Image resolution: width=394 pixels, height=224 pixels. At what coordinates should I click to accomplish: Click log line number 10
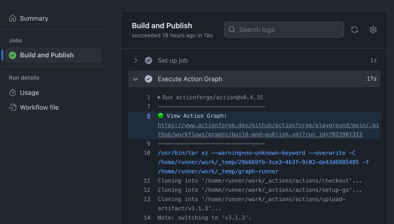click(x=147, y=153)
